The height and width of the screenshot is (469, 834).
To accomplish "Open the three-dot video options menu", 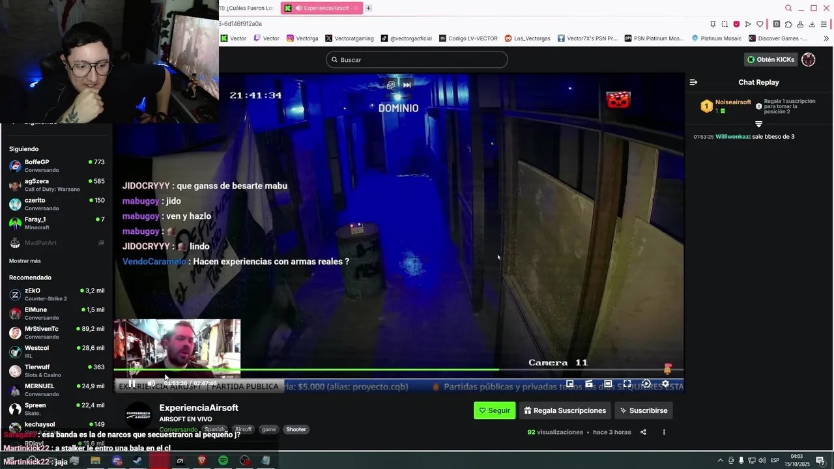I will [x=664, y=432].
